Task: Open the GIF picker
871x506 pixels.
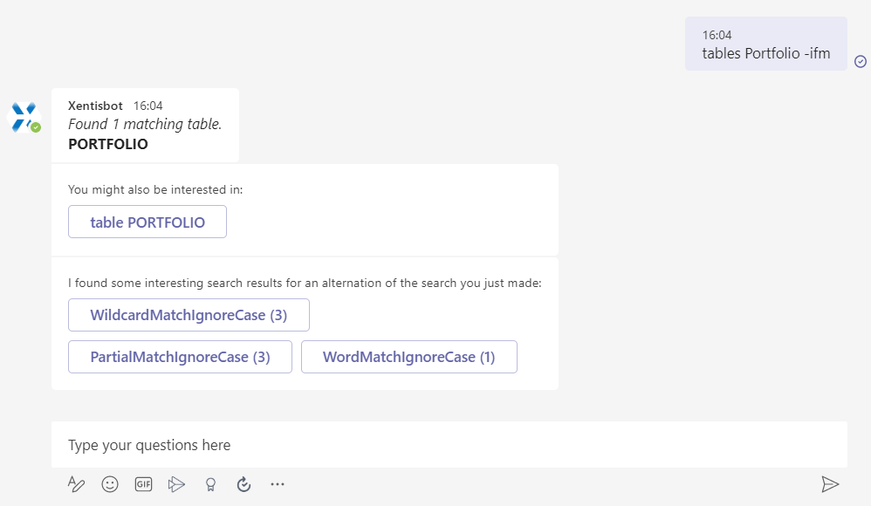Action: click(x=143, y=484)
